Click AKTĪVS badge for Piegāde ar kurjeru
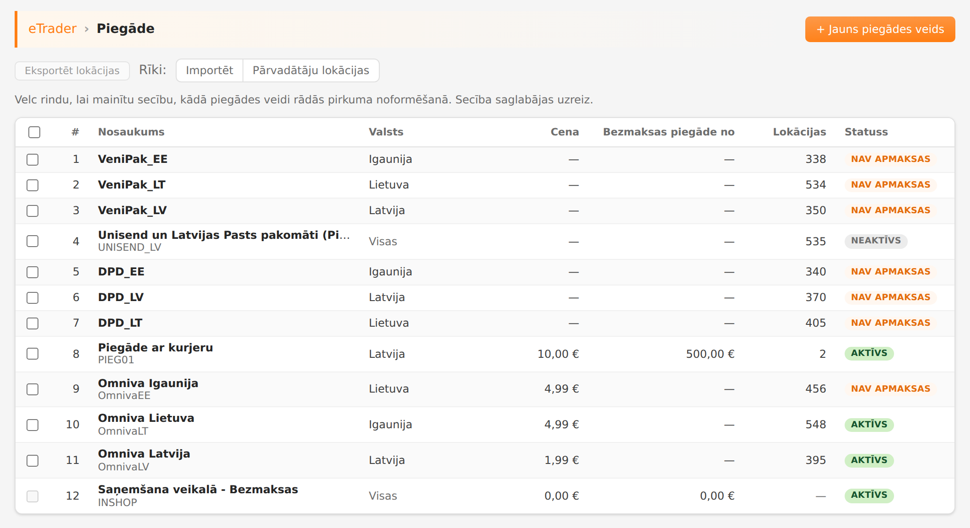This screenshot has width=970, height=528. tap(869, 353)
